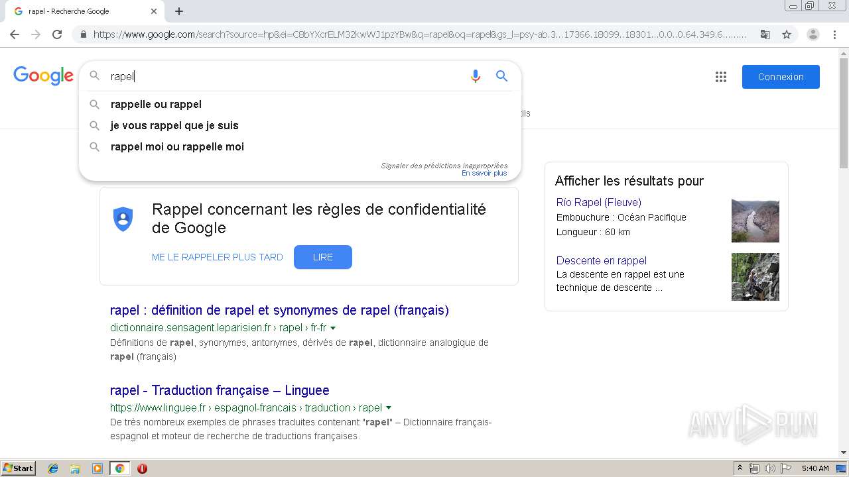Image resolution: width=849 pixels, height=477 pixels.
Task: Click the dictionnaire.sensagent.leparisien.fr green URL
Action: (218, 328)
